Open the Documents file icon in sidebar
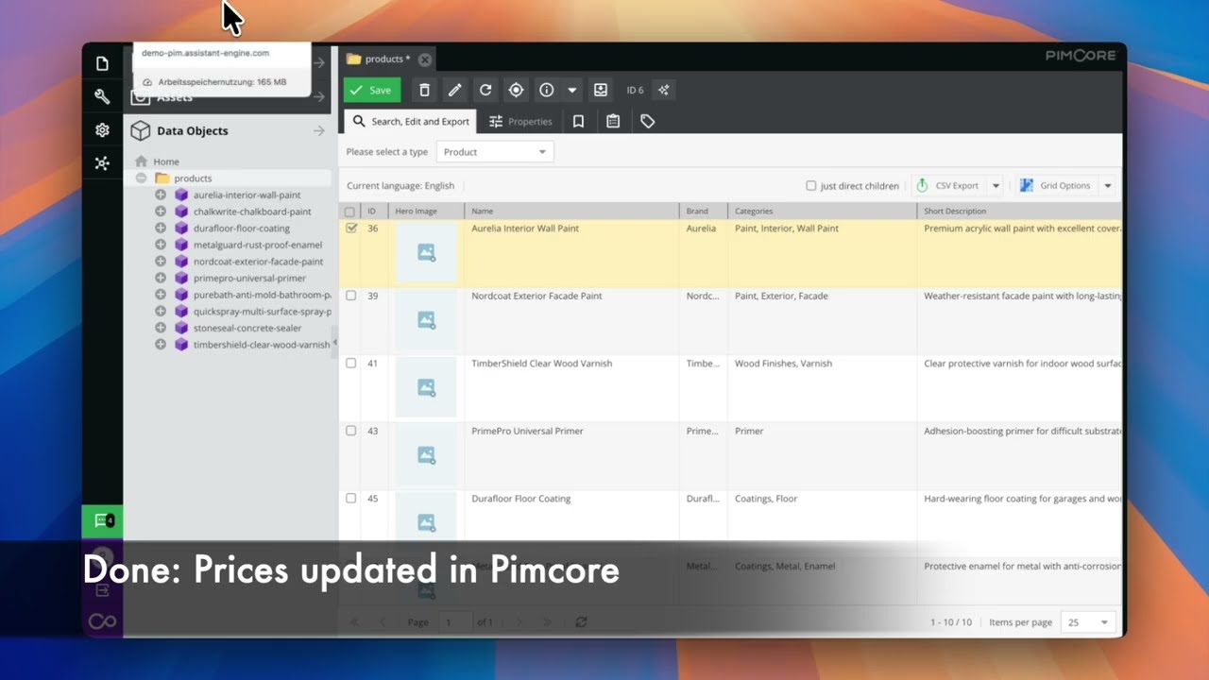 click(102, 63)
